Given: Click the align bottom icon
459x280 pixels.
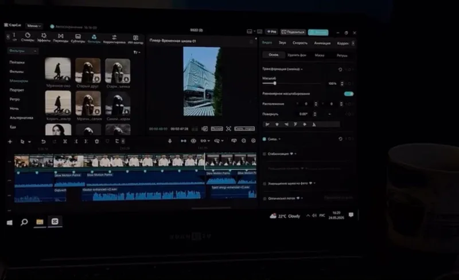Looking at the screenshot, I should [314, 124].
